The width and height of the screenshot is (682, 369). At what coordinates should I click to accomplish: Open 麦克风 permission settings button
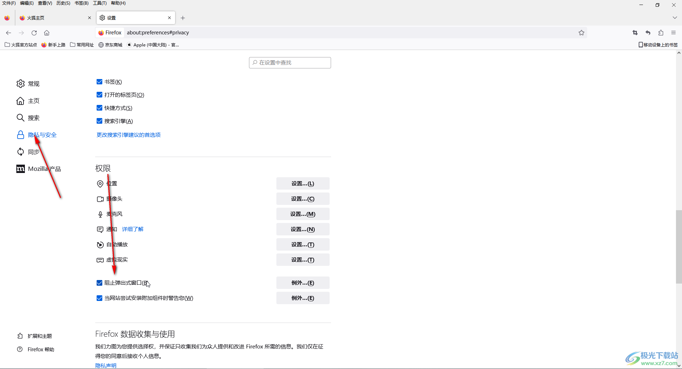[303, 214]
